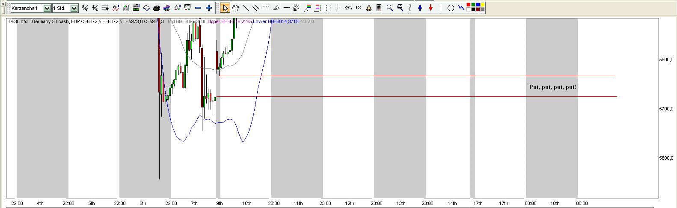Viewport: 677px width, 208px height.
Task: Pick the red color swatch
Action: tap(469, 5)
